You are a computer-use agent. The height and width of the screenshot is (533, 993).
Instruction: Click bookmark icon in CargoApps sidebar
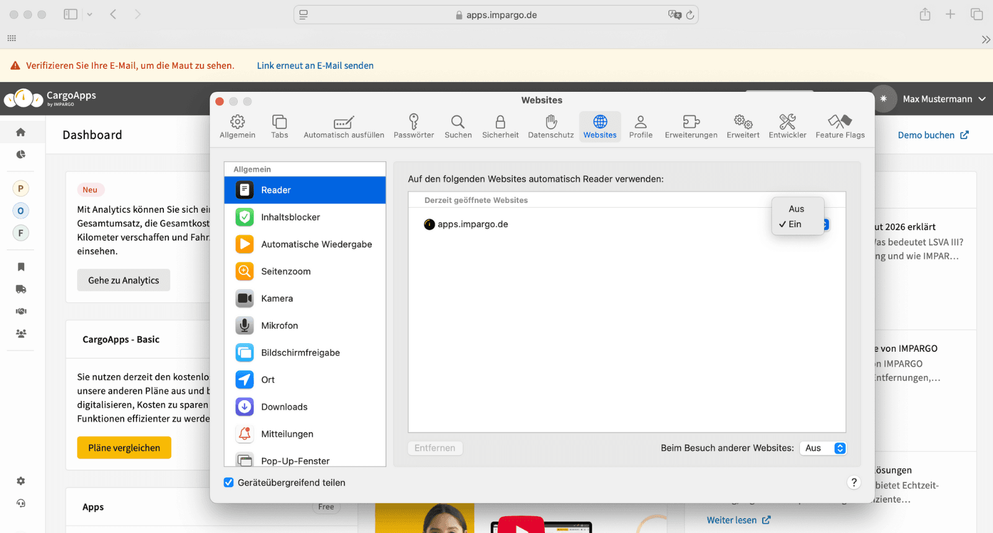coord(20,267)
